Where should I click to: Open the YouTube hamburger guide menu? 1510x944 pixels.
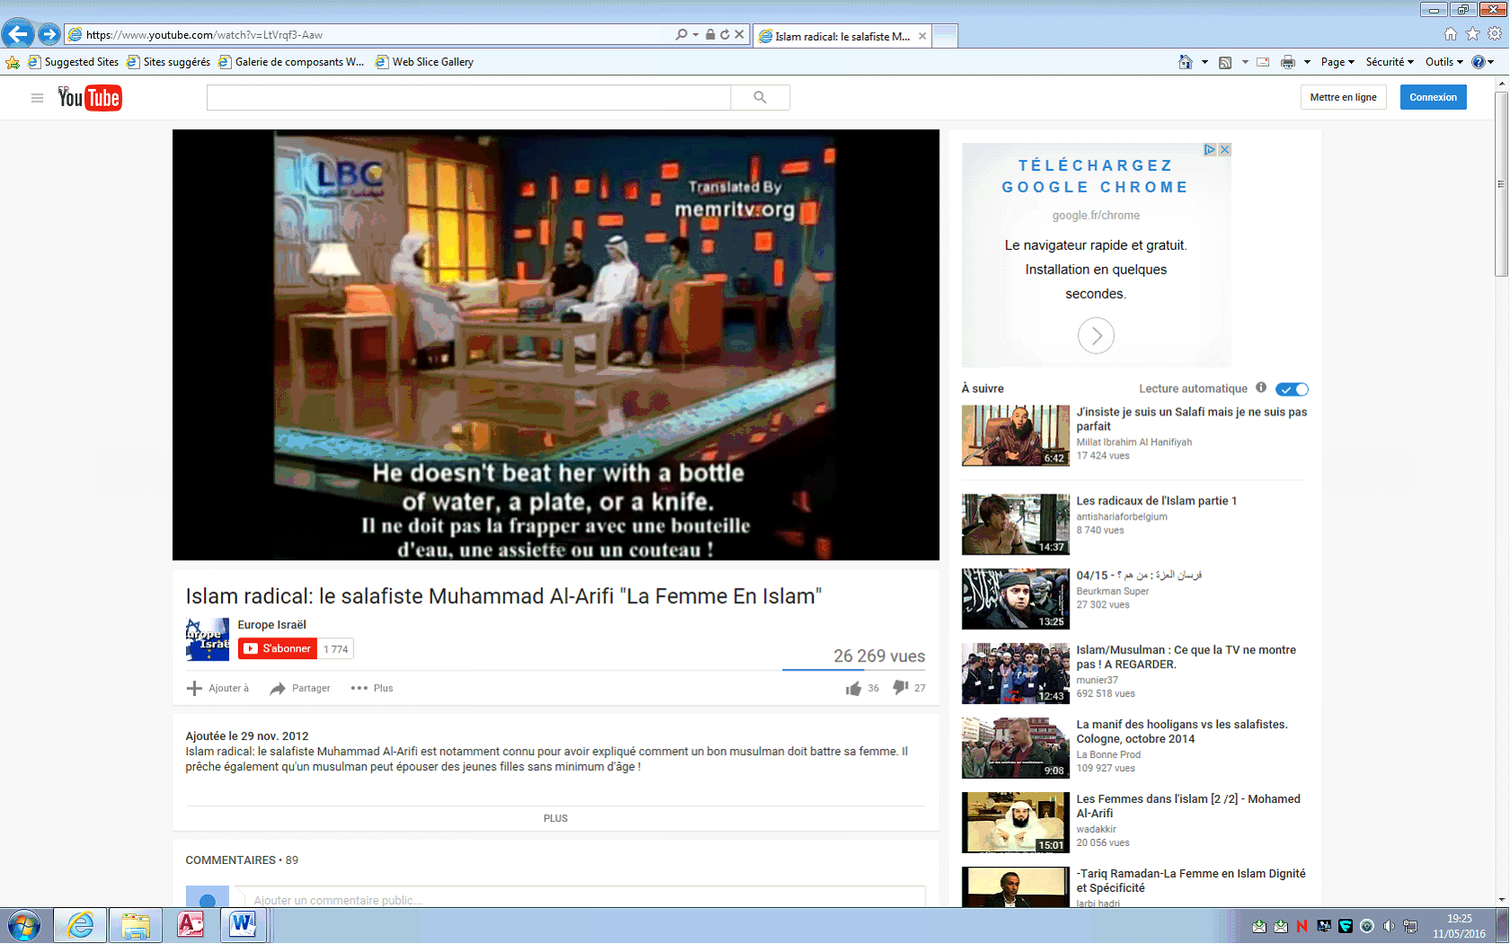37,98
